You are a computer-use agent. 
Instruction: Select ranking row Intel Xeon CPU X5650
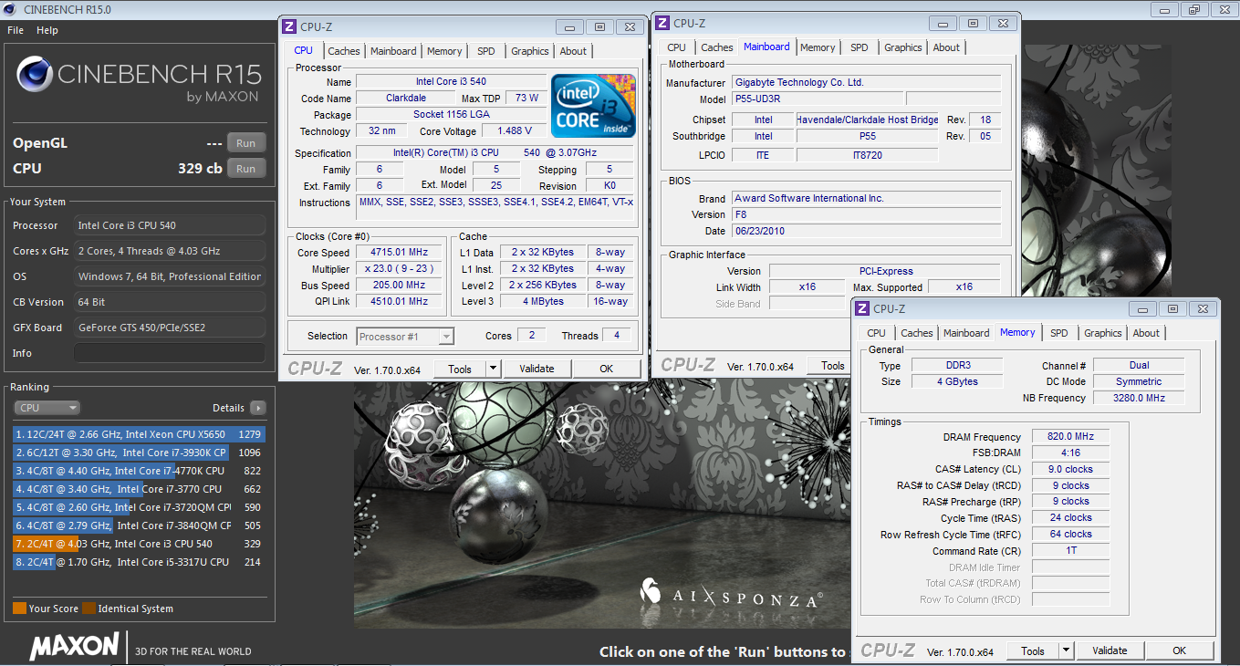click(139, 434)
